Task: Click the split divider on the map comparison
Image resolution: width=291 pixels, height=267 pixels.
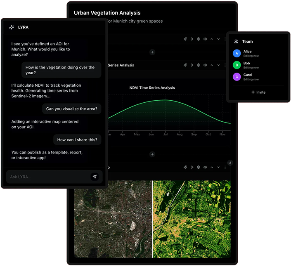Action: pos(152,219)
